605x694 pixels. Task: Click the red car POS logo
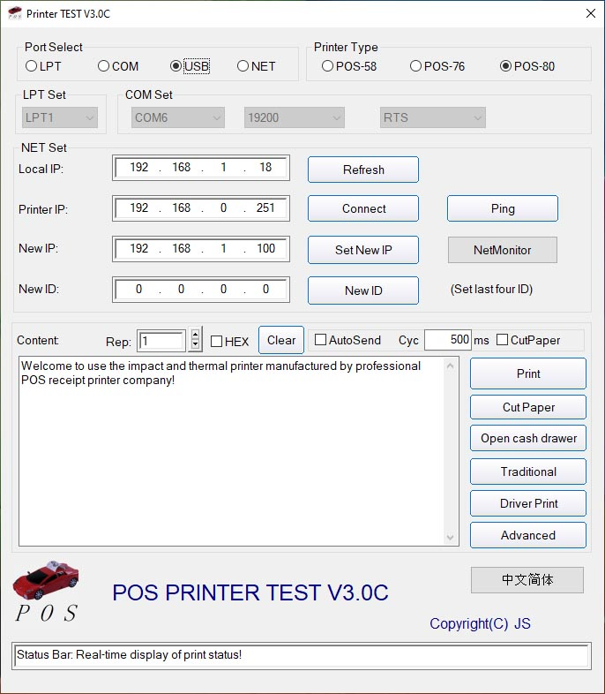(46, 592)
